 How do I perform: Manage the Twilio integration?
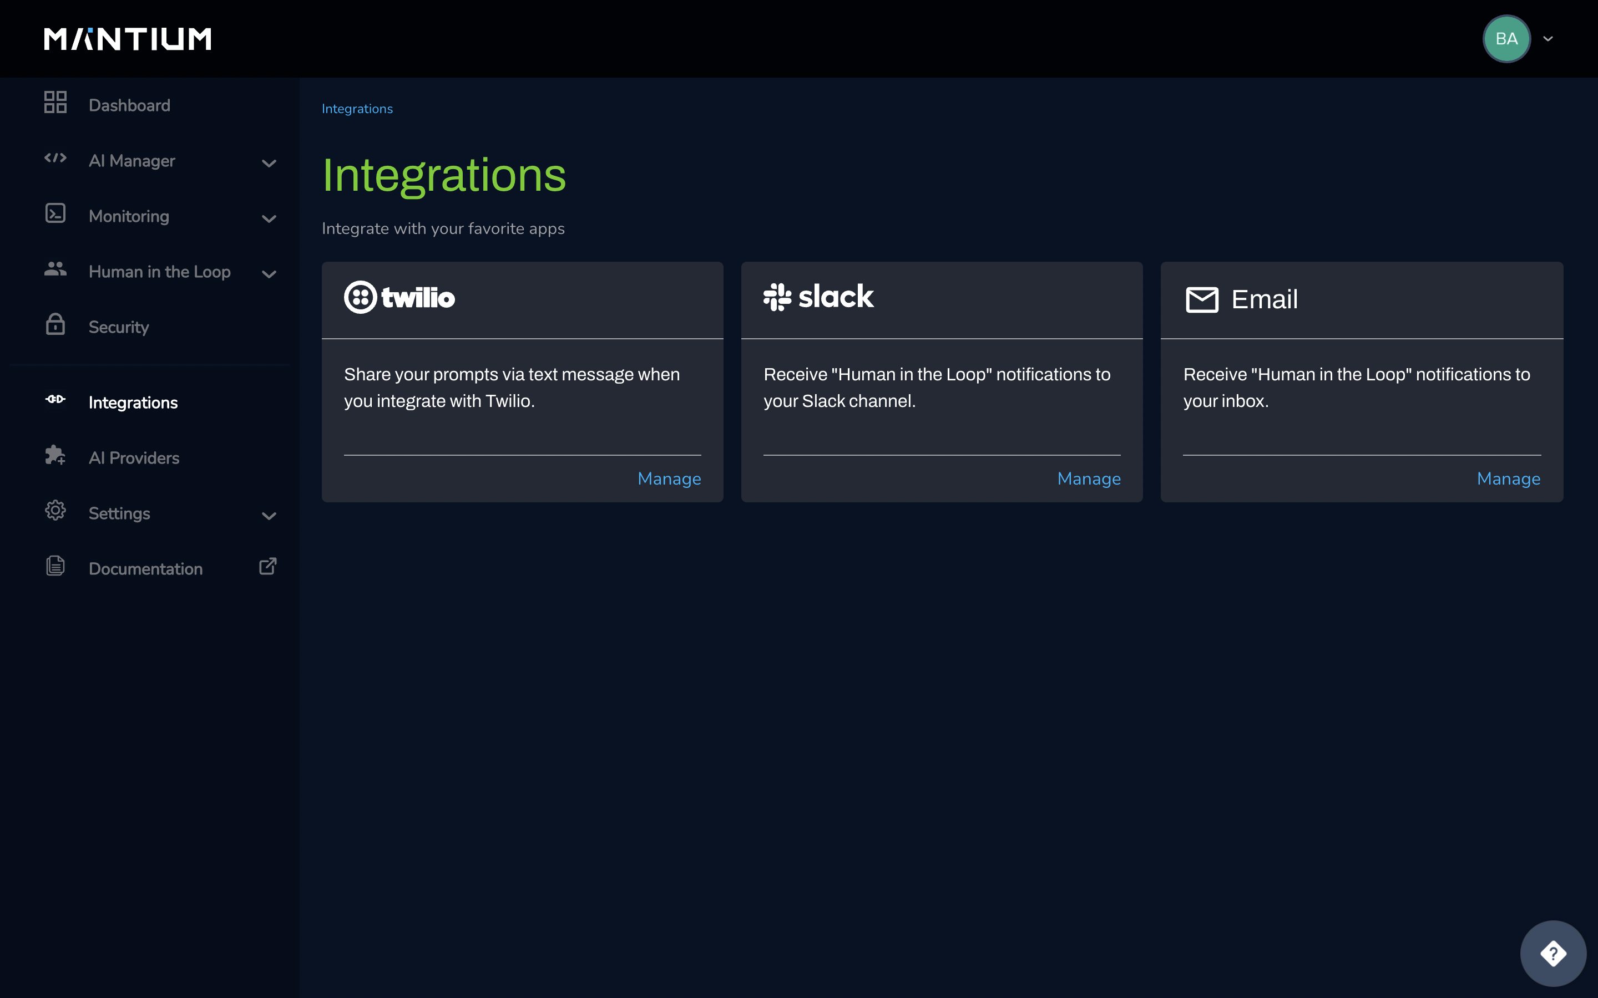[x=669, y=478]
